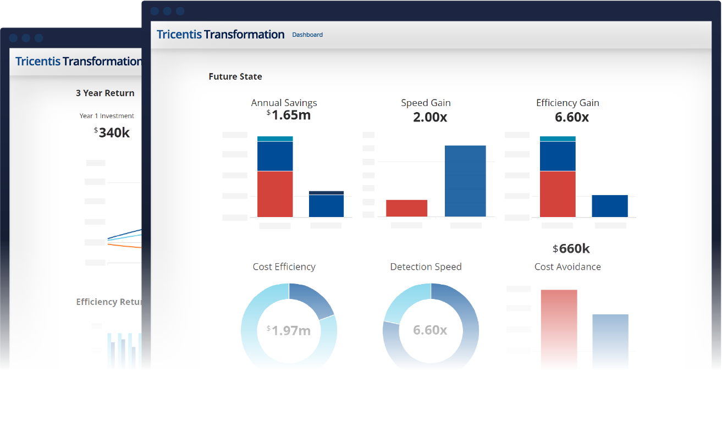Screen dimensions: 722x422
Task: Click the teal top segment of the Annual Savings bar
Action: [275, 139]
